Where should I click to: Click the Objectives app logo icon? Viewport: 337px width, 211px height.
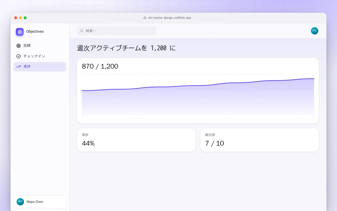(20, 32)
